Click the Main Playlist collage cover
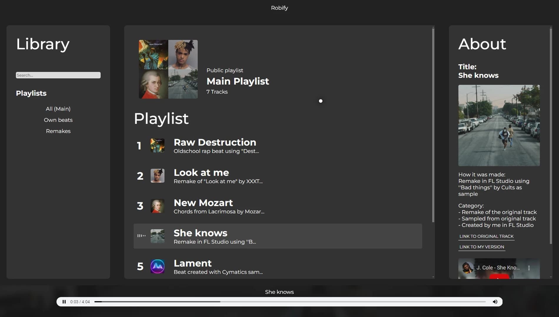This screenshot has height=317, width=559. [168, 69]
